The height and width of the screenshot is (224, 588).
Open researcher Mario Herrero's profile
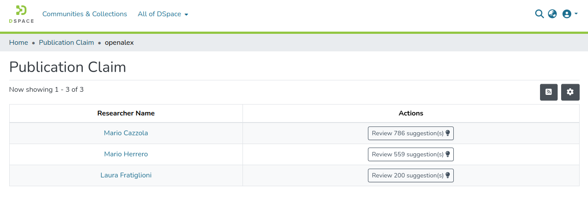(x=126, y=154)
